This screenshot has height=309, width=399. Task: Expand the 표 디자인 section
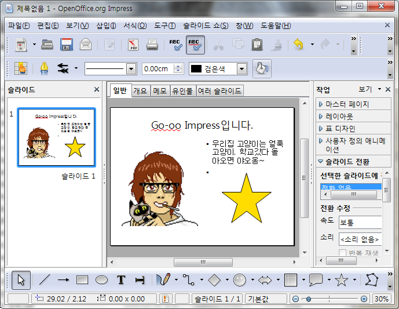(353, 129)
